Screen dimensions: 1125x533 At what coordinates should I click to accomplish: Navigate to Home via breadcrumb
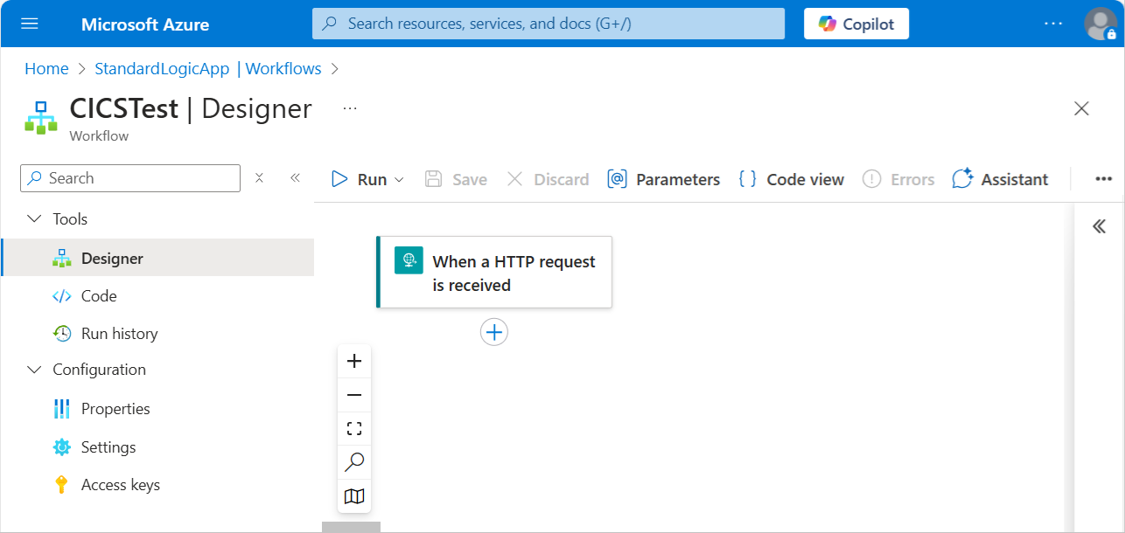click(x=46, y=68)
